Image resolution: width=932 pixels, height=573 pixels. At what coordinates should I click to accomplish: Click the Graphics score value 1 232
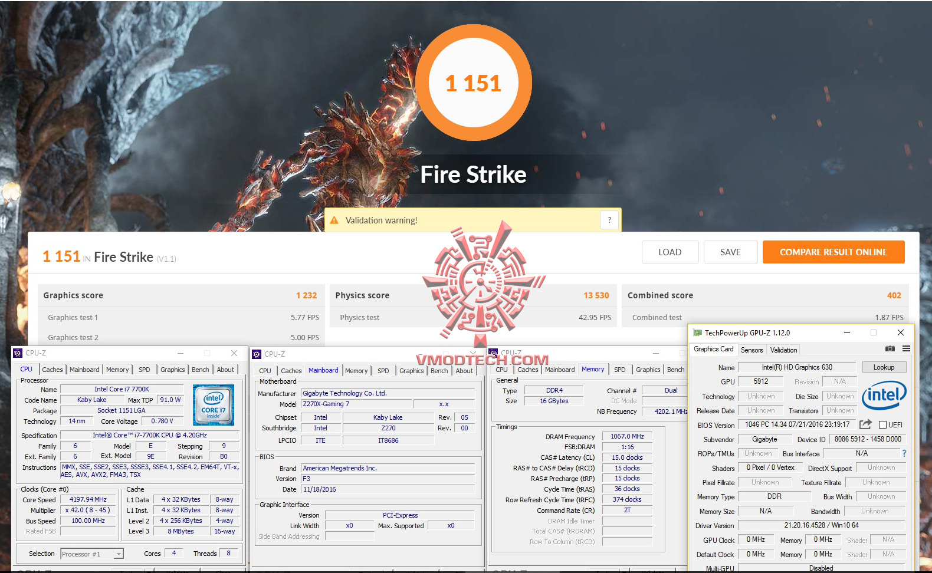point(306,295)
